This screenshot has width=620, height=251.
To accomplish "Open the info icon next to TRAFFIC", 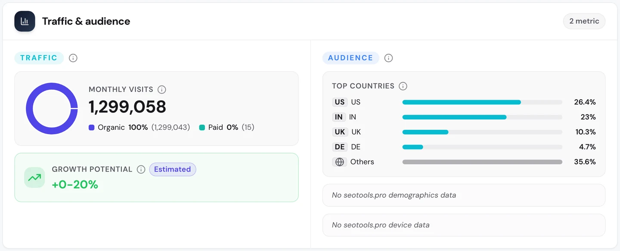I will tap(73, 58).
